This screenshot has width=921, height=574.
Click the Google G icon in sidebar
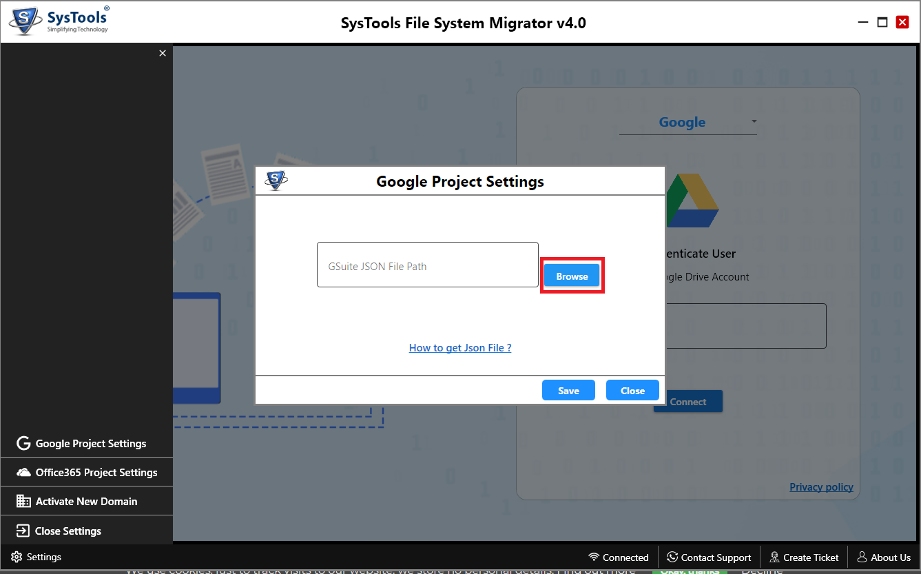pyautogui.click(x=23, y=443)
